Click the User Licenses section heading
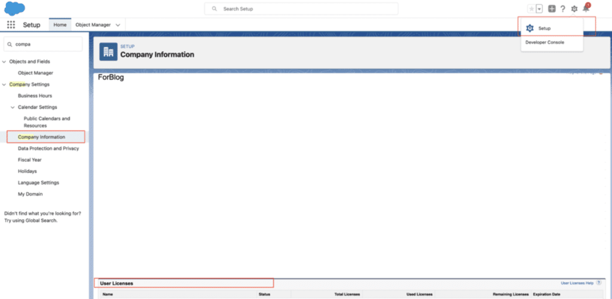 (x=117, y=283)
